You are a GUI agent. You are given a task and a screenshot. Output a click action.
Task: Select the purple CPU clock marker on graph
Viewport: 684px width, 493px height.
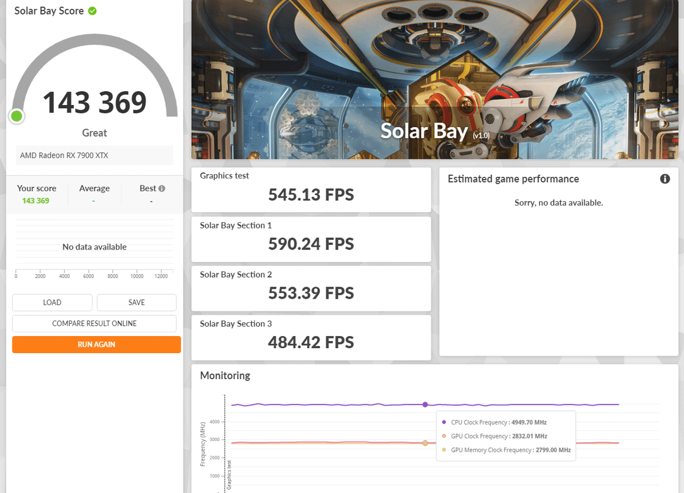(x=425, y=404)
